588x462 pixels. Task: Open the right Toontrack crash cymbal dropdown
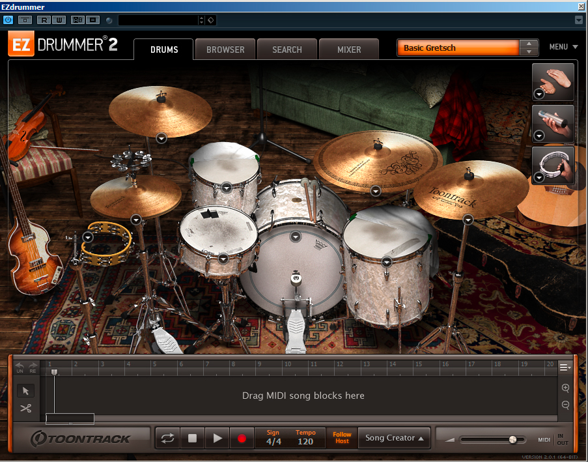pyautogui.click(x=468, y=220)
